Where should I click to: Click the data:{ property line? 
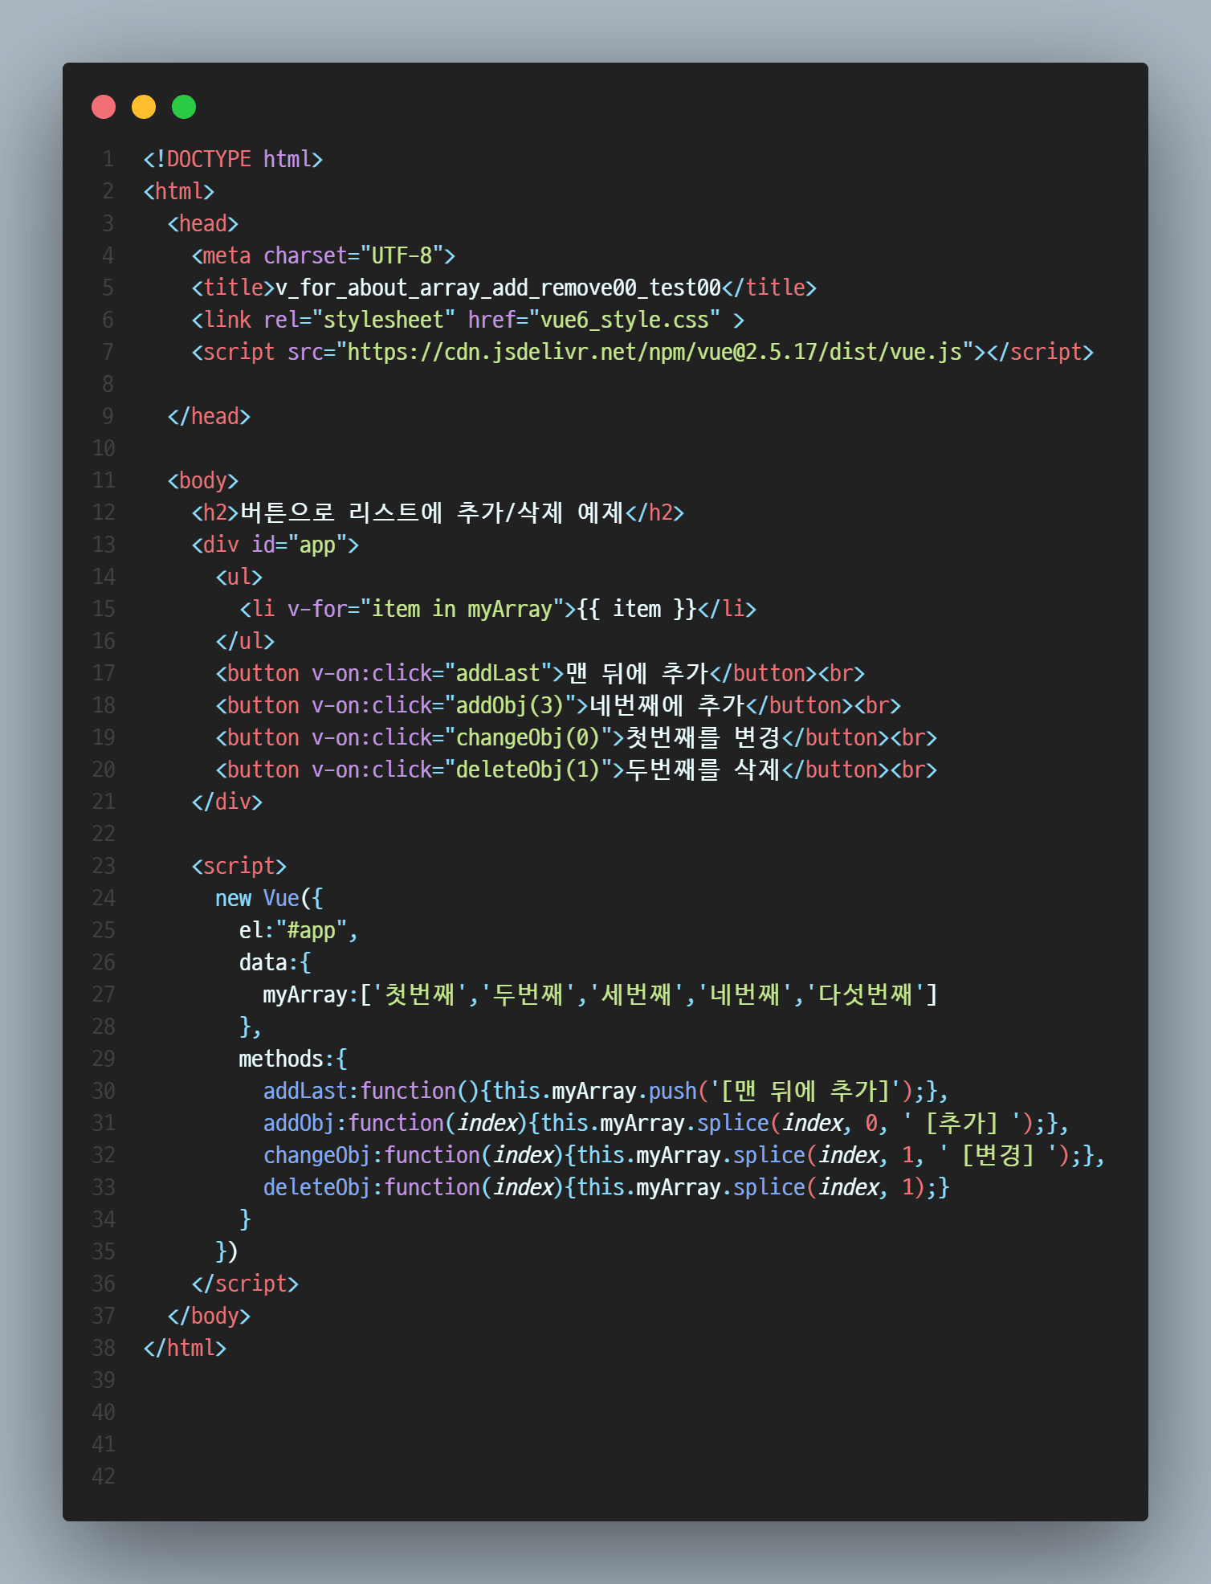point(275,962)
